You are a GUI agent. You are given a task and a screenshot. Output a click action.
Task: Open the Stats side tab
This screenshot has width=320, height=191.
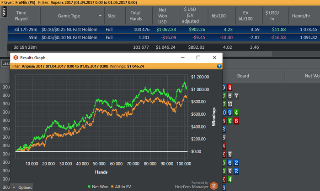coord(4,12)
